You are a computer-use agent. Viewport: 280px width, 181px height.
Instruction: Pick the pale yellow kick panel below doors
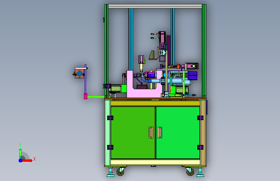tap(155, 162)
